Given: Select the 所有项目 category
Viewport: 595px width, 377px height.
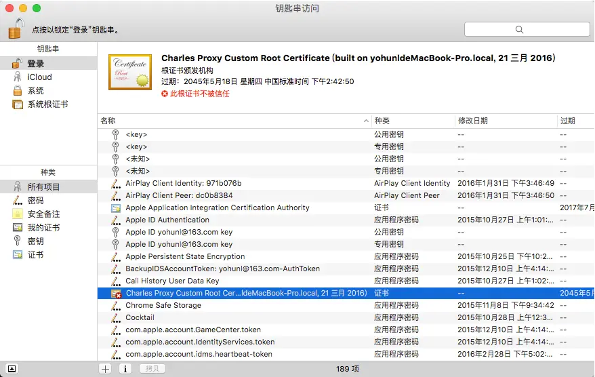Looking at the screenshot, I should (49, 186).
